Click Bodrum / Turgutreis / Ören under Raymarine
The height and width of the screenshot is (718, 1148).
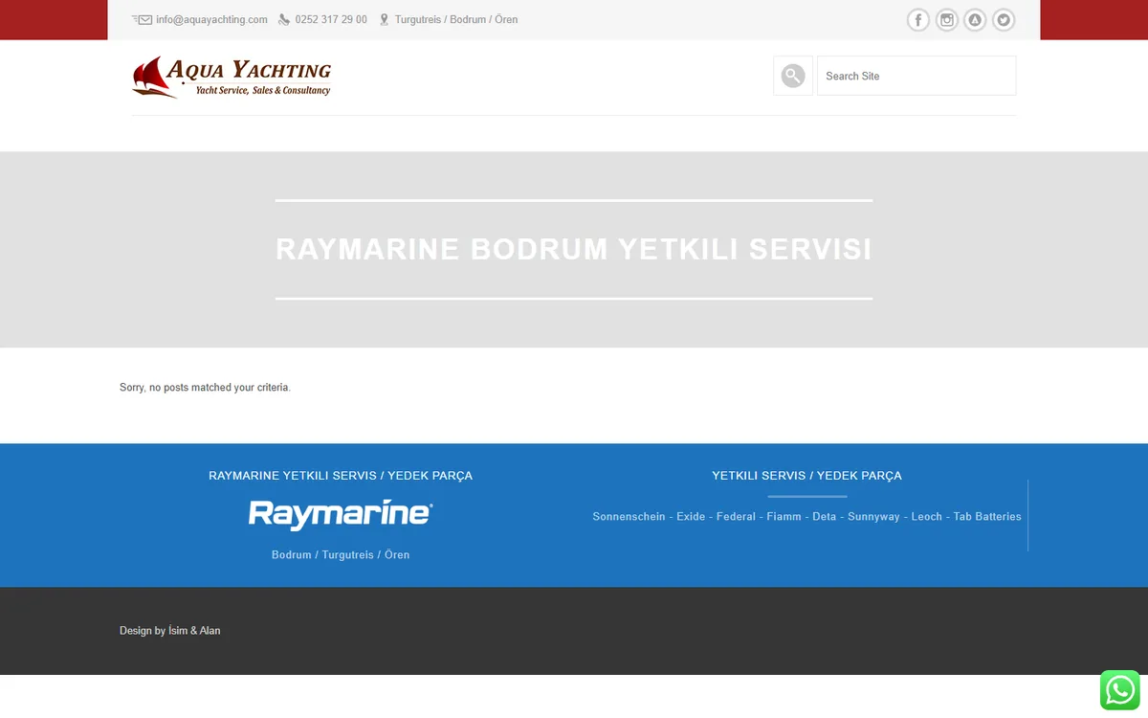tap(341, 555)
